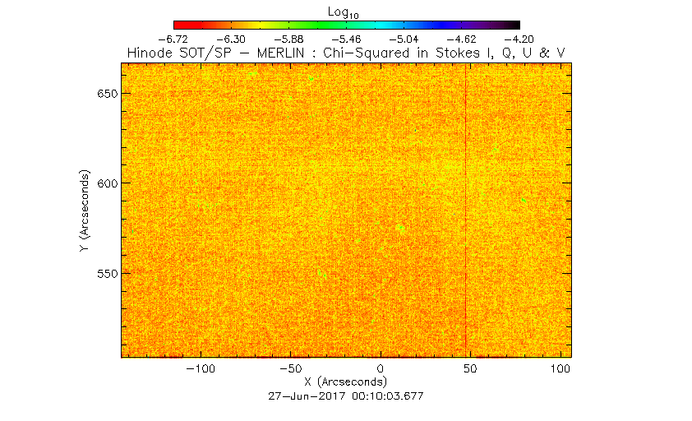The height and width of the screenshot is (421, 692).
Task: Click the Log10 colorbar label
Action: click(x=347, y=12)
